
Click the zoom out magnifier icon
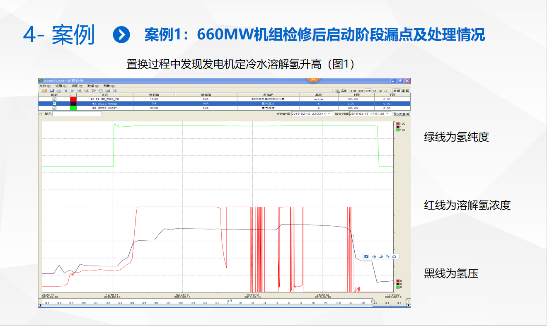[x=86, y=91]
